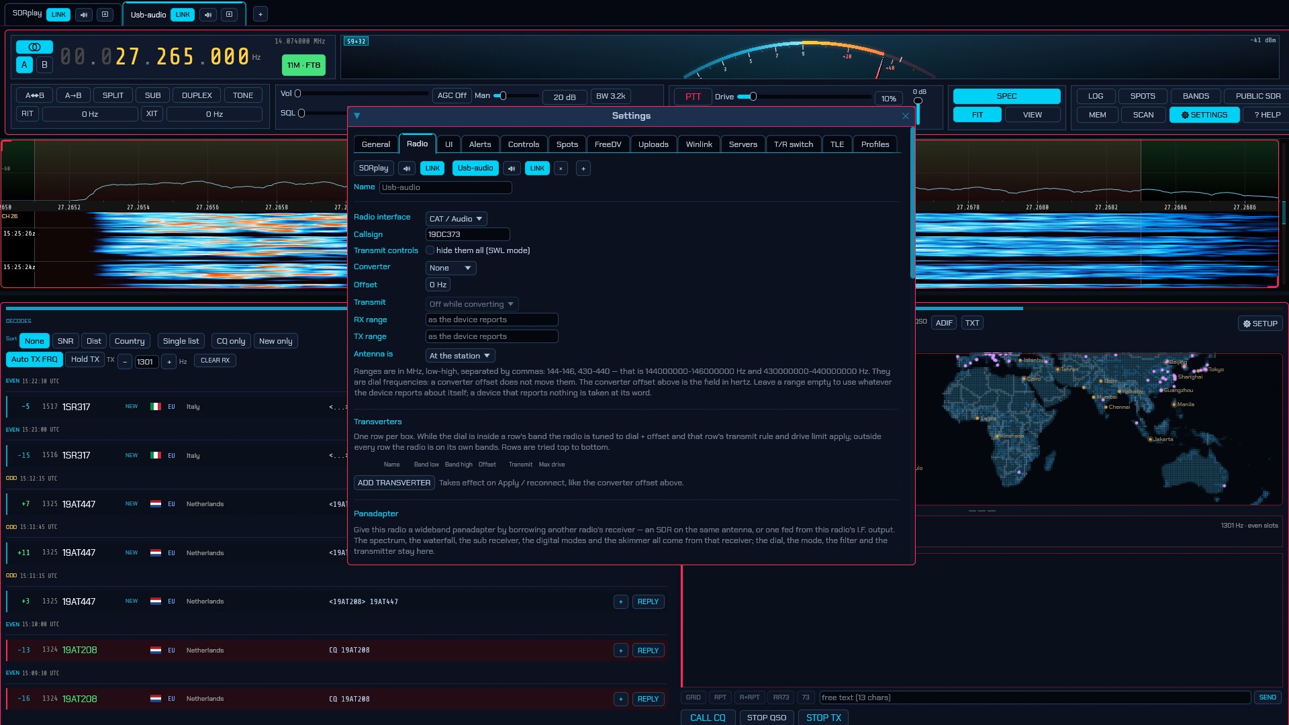Open map SETUP gear button
The height and width of the screenshot is (725, 1289).
[x=1260, y=324]
